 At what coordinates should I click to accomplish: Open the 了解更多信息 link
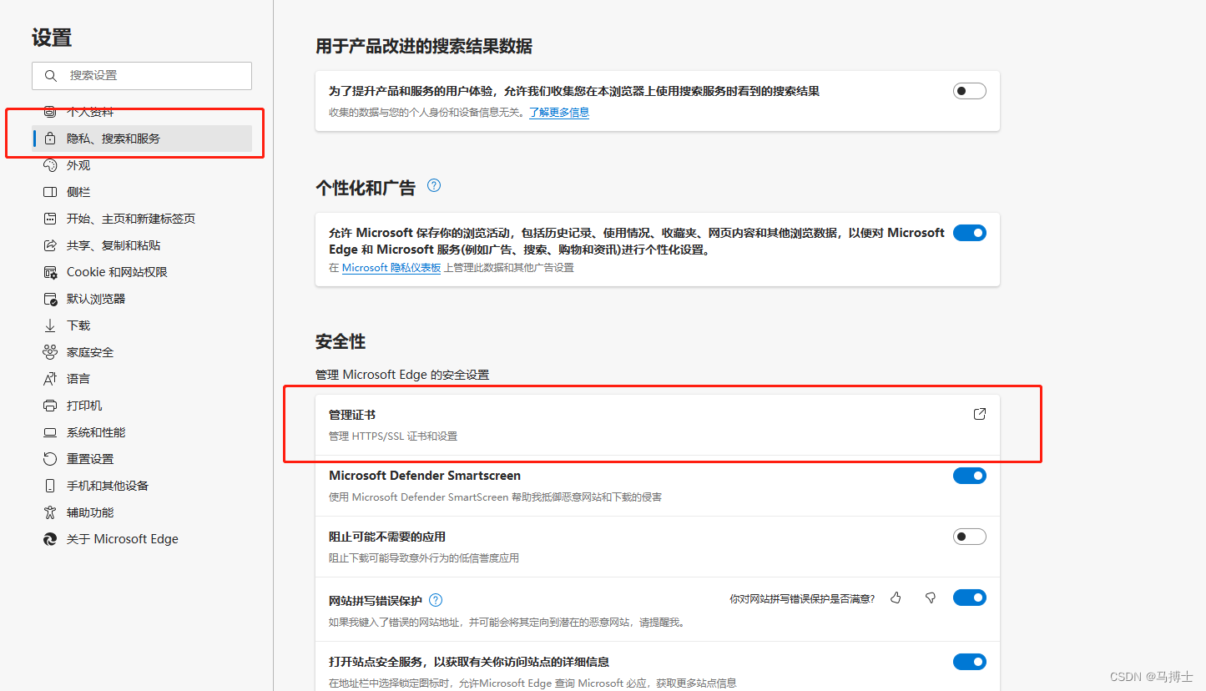(x=558, y=112)
